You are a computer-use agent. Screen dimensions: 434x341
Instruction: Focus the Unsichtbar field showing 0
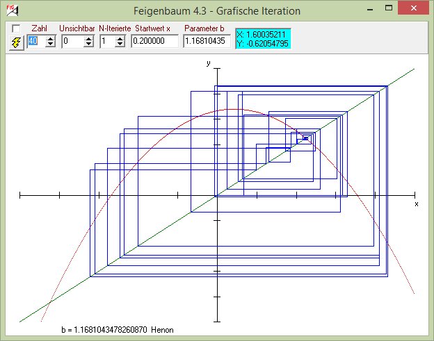(73, 41)
